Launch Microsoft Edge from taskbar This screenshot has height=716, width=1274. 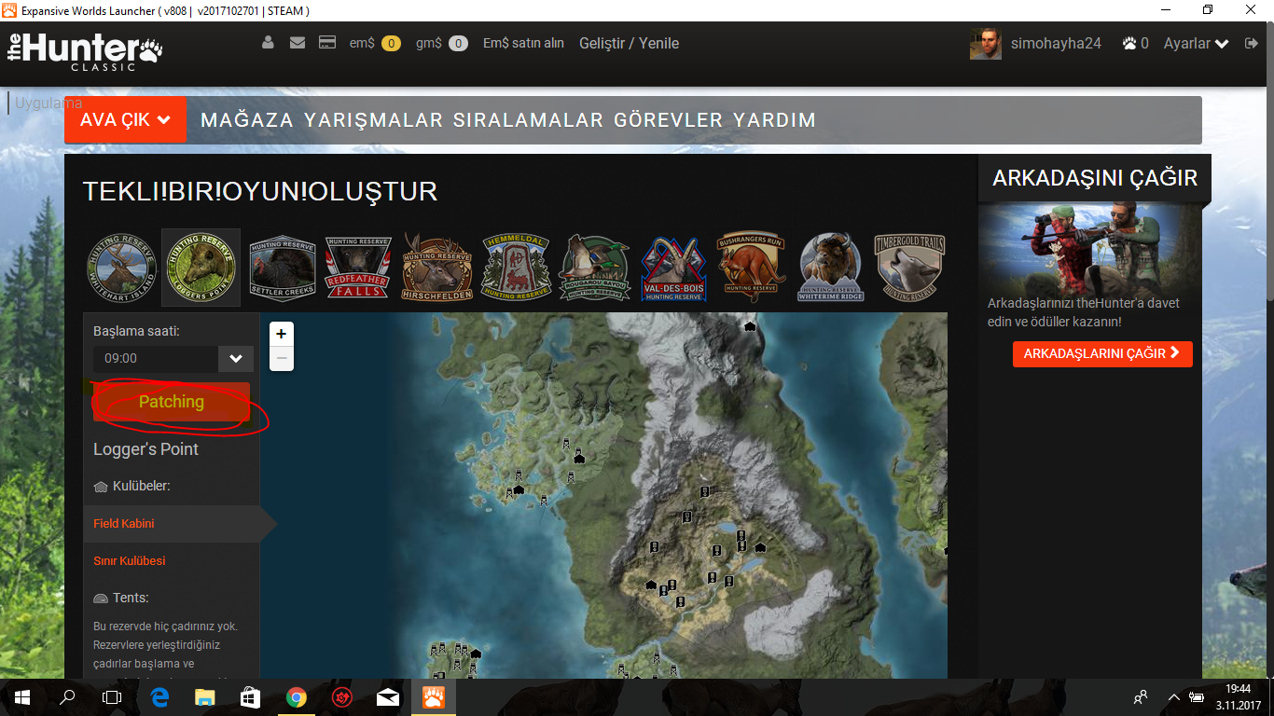coord(159,696)
